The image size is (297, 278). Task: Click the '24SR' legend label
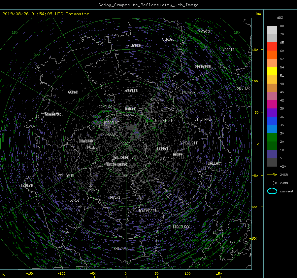[x=284, y=175]
